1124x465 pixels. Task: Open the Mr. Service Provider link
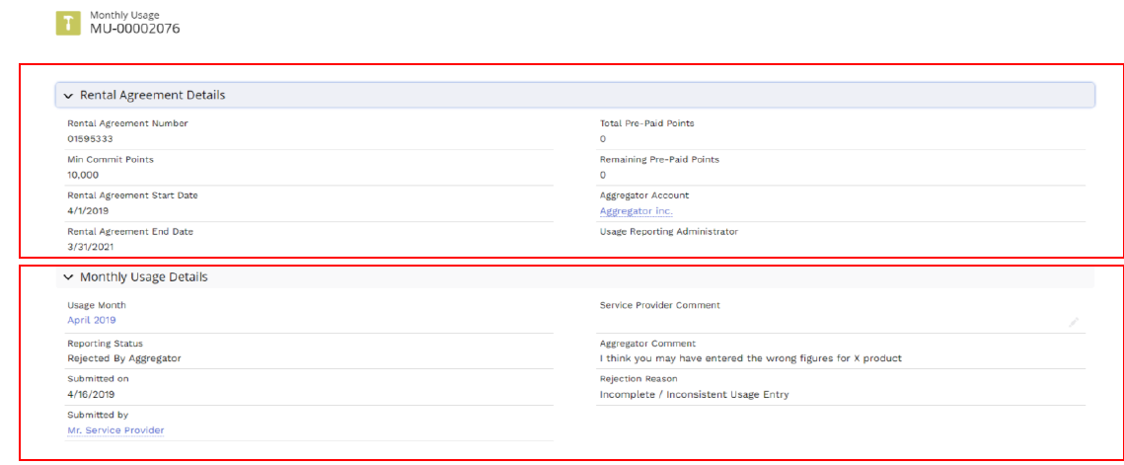[x=115, y=430]
